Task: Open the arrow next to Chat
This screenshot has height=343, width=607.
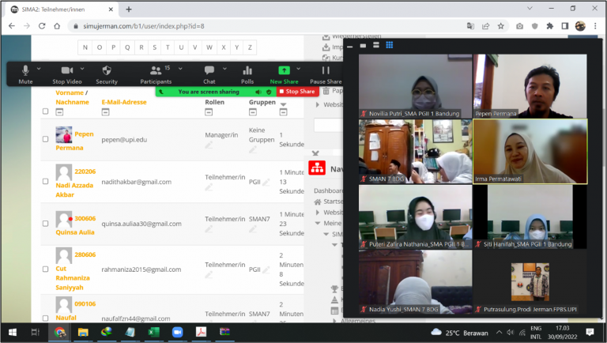Action: coord(224,69)
